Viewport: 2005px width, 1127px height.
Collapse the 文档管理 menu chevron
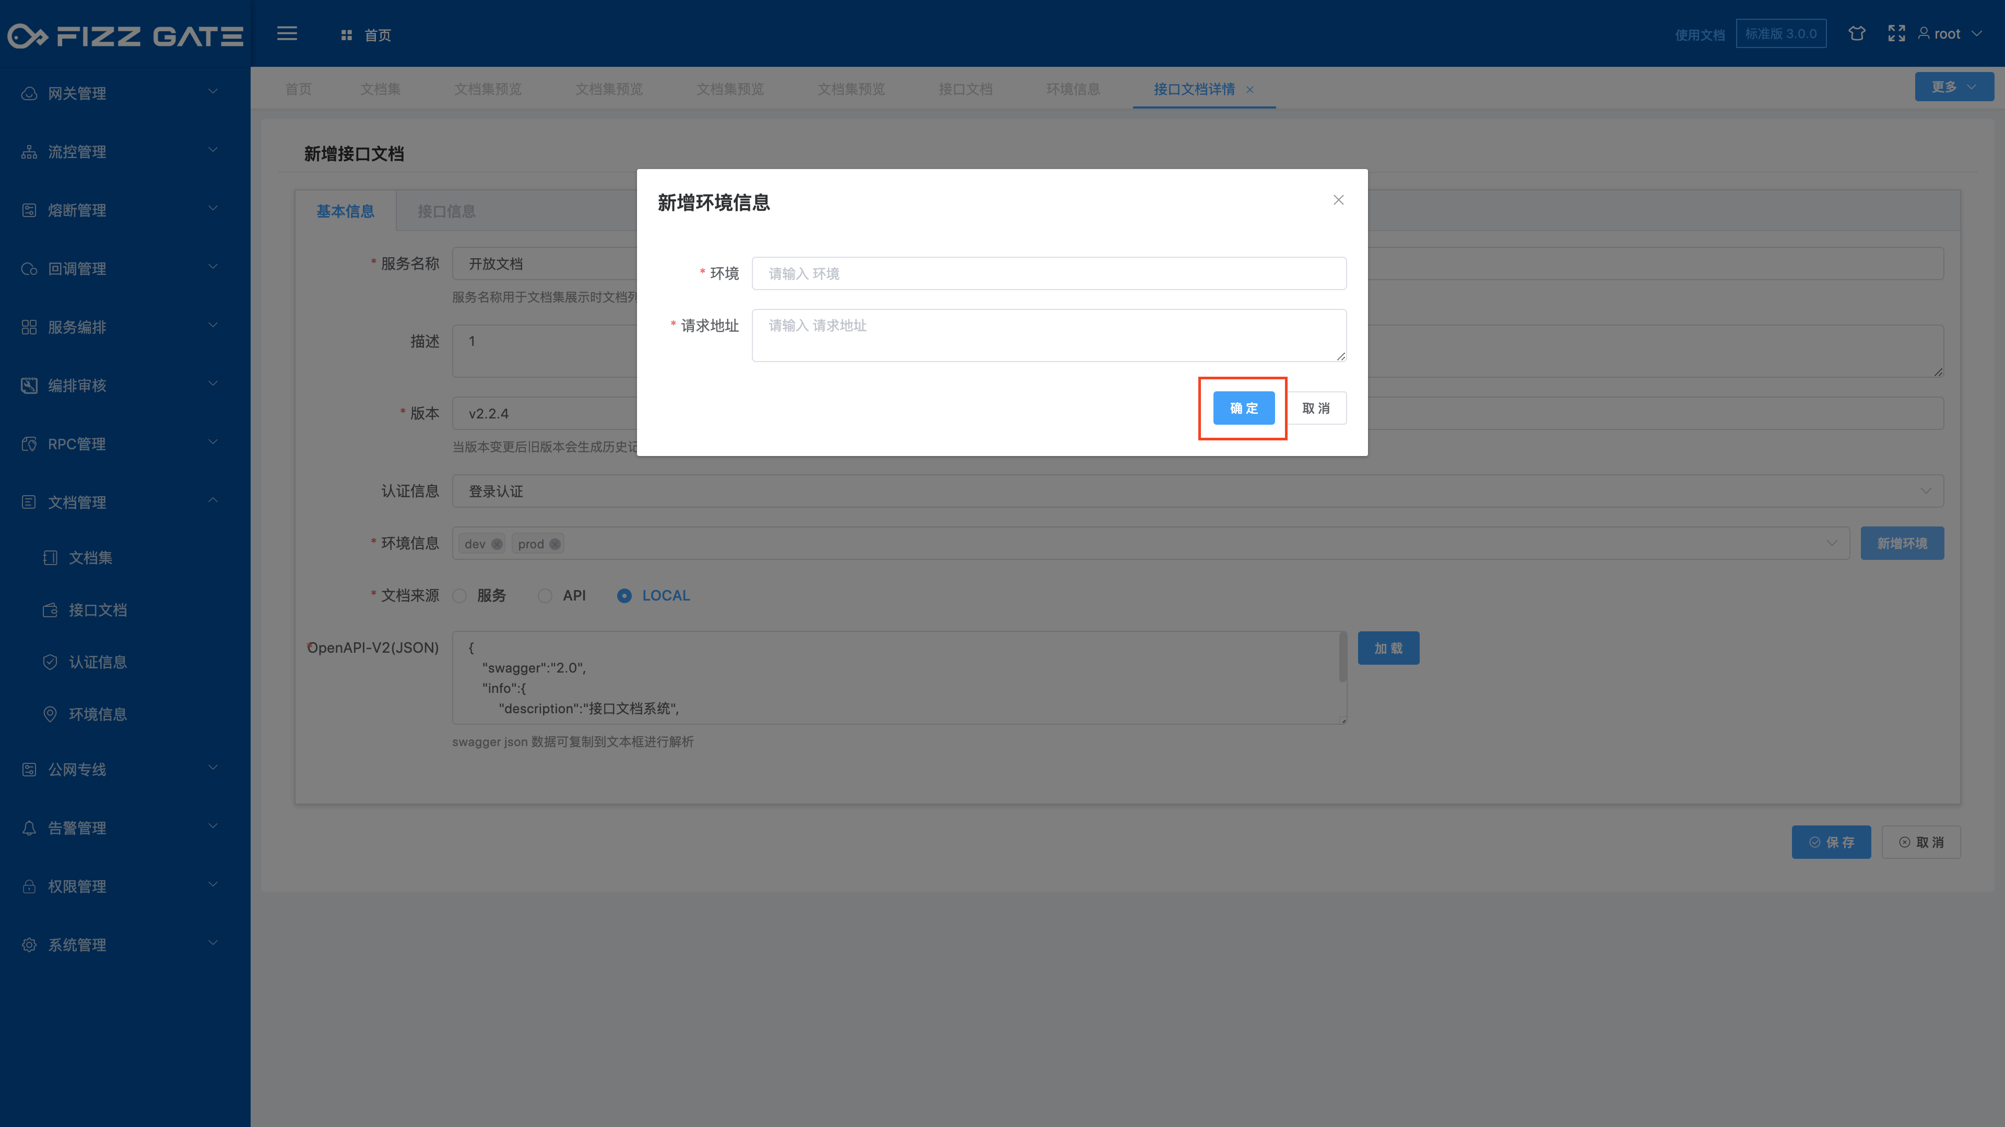pos(213,500)
